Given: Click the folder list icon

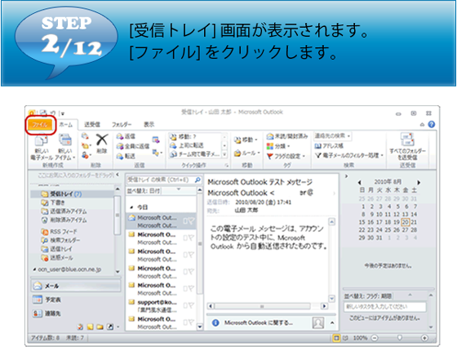Looking at the screenshot, I should [100, 327].
